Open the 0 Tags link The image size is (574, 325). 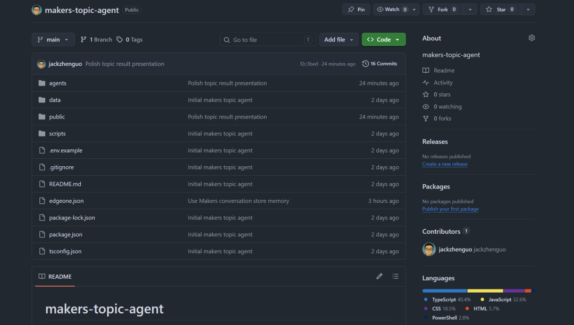130,39
